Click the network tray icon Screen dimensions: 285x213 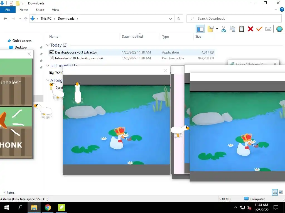(242, 207)
